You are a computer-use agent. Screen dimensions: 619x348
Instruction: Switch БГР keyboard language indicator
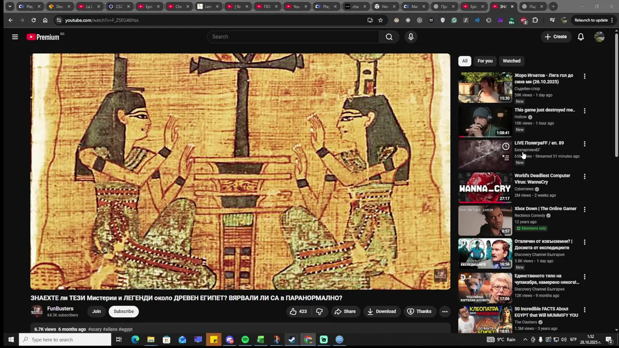pos(573,340)
